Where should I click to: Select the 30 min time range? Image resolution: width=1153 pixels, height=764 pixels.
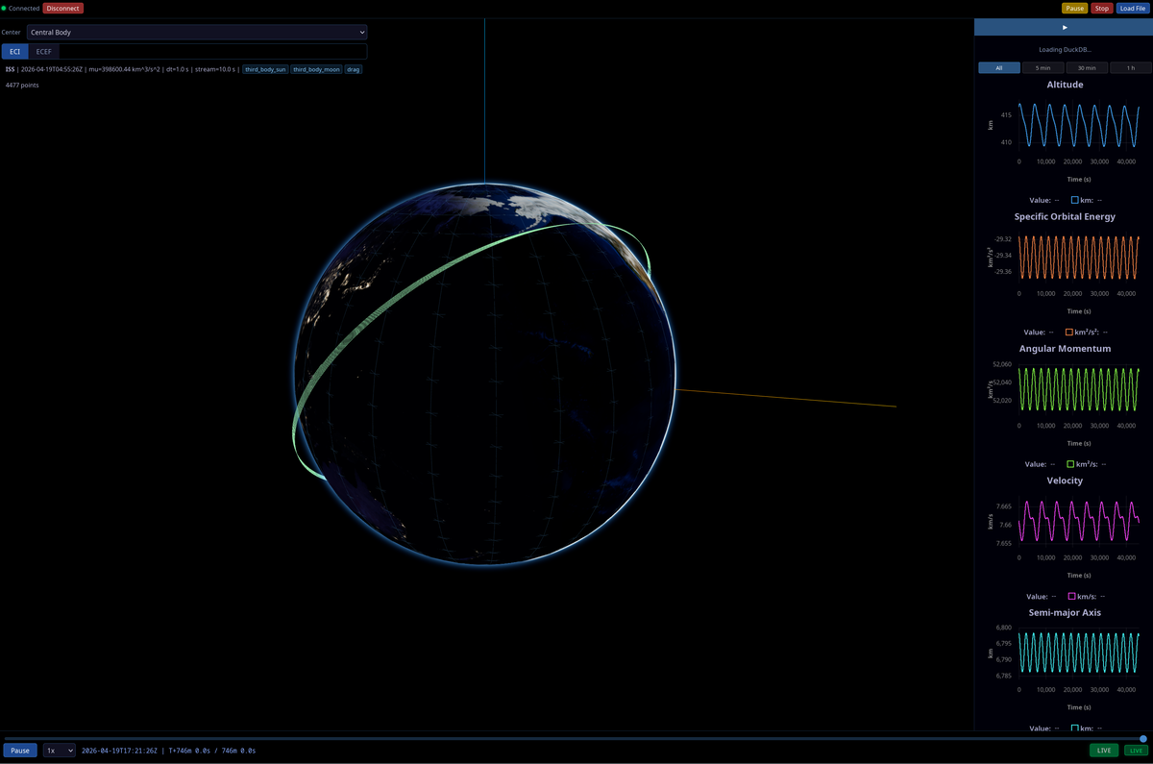pos(1086,67)
